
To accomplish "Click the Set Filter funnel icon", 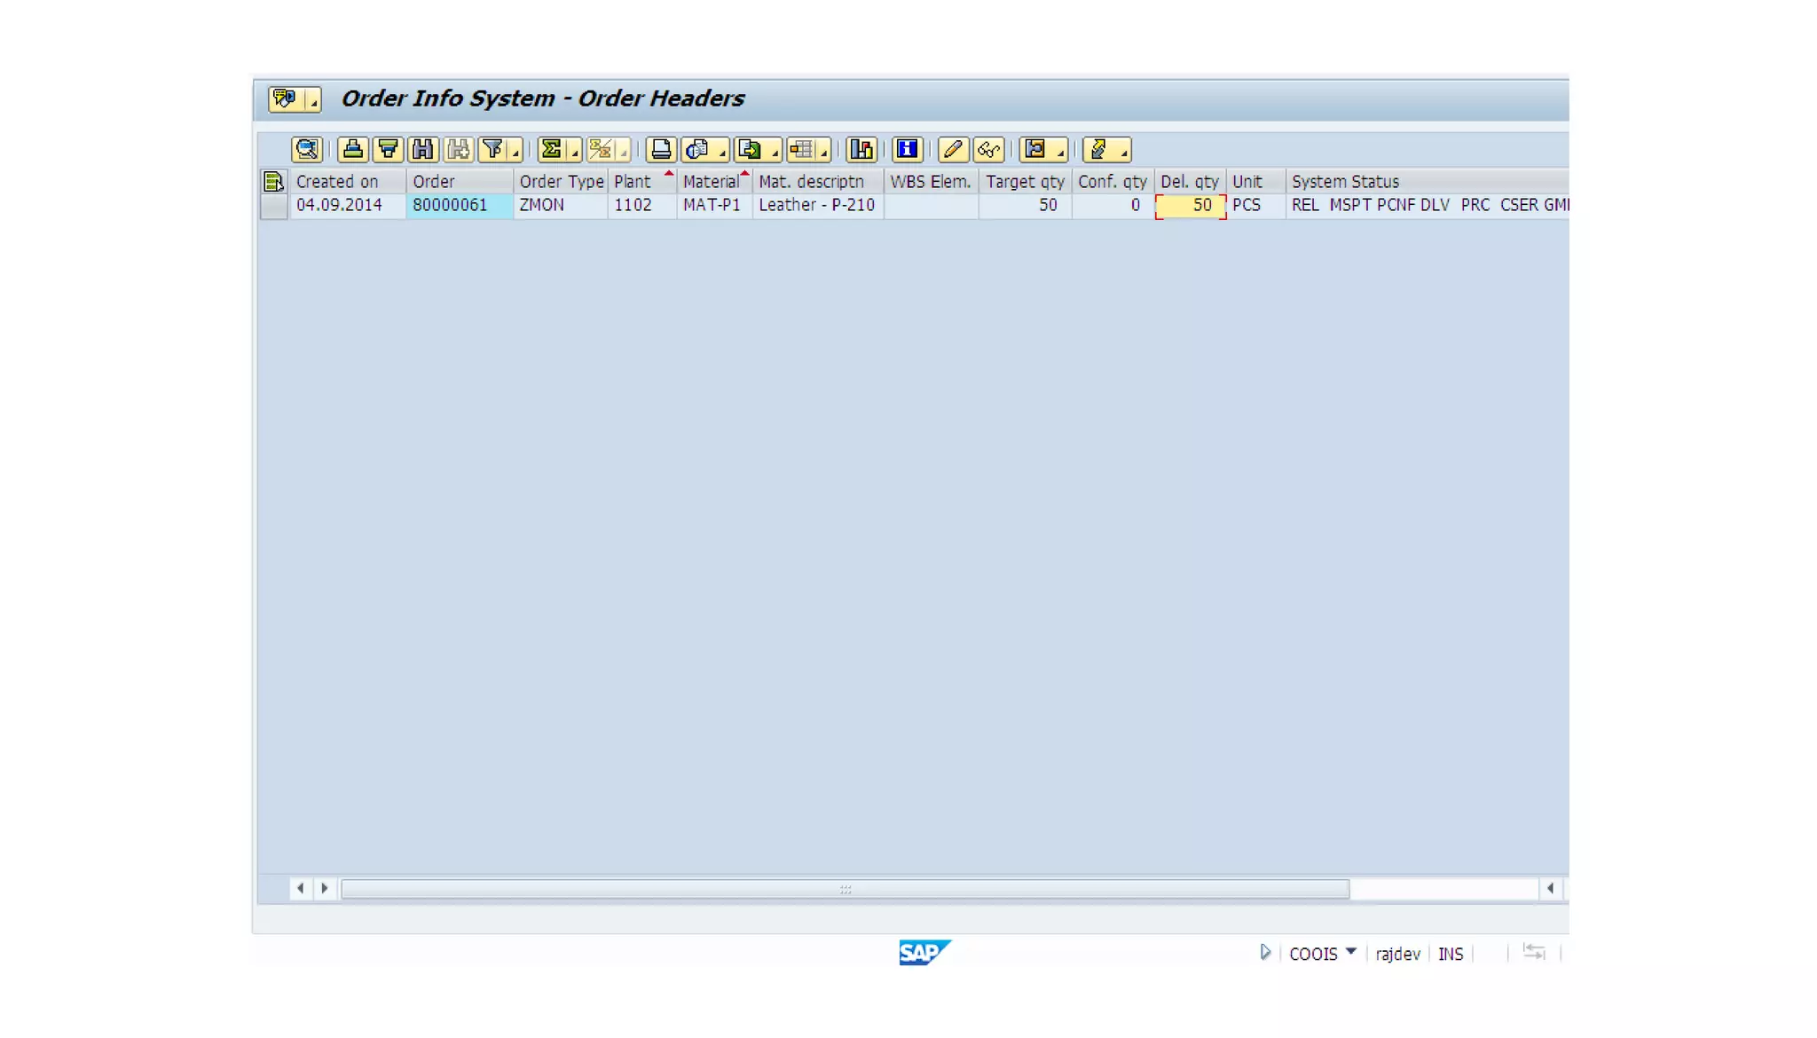I will [x=492, y=149].
